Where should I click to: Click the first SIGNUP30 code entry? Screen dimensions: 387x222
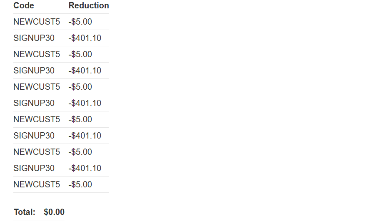tap(34, 38)
